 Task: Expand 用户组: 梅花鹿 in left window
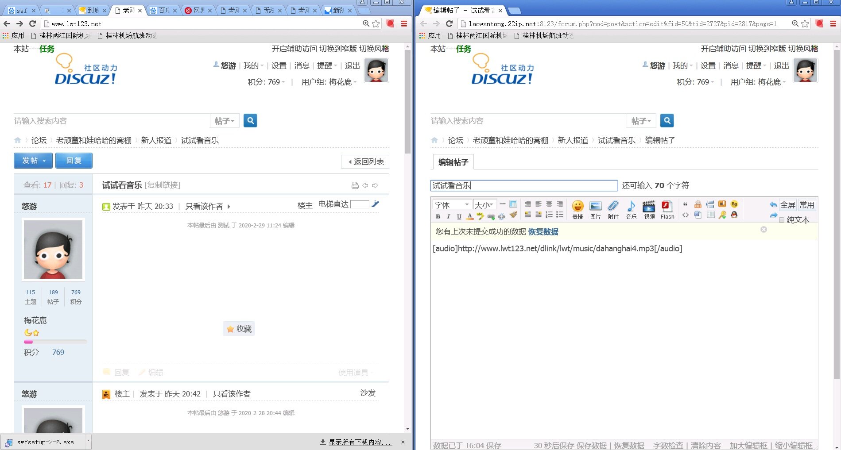pos(329,82)
